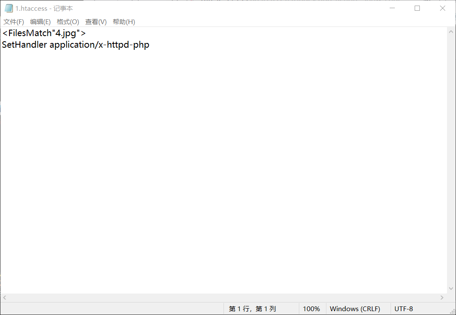The width and height of the screenshot is (456, 315).
Task: Click the Notepad icon in title bar
Action: coord(9,9)
